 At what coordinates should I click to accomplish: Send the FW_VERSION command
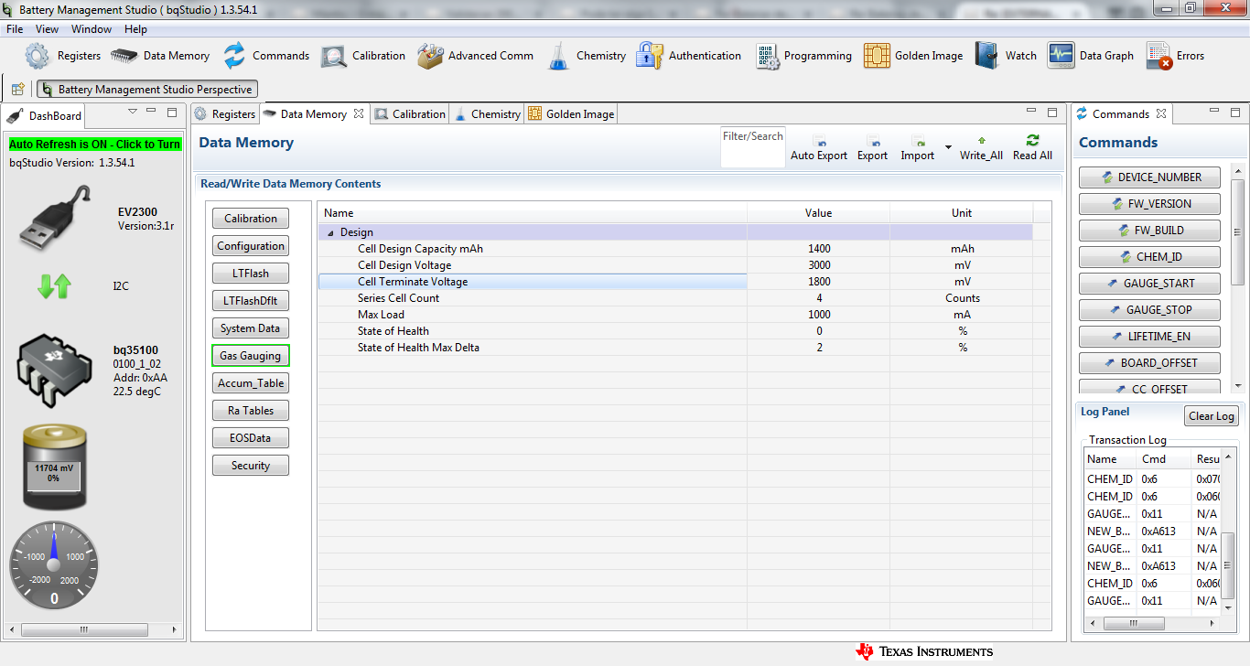1150,204
